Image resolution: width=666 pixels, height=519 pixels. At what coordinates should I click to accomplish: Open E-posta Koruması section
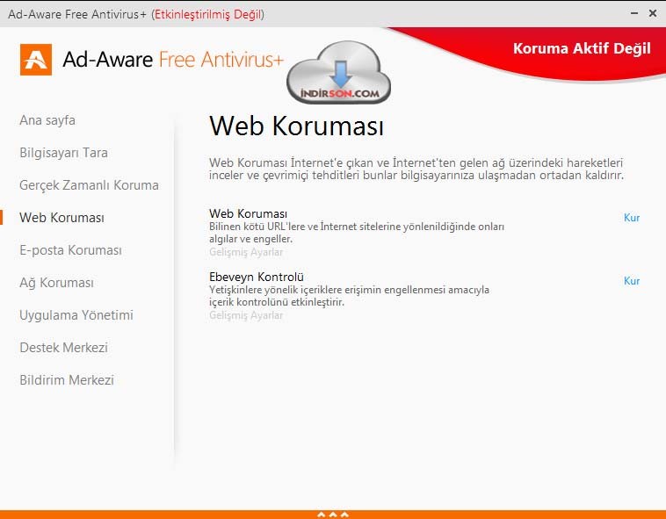tap(70, 250)
